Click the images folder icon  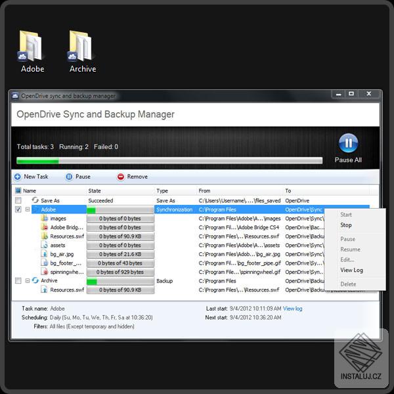44,219
